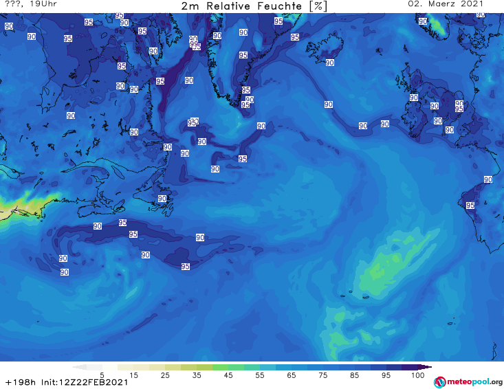This screenshot has width=504, height=389.
Task: Click the legend tick label '35'
Action: tap(197, 375)
